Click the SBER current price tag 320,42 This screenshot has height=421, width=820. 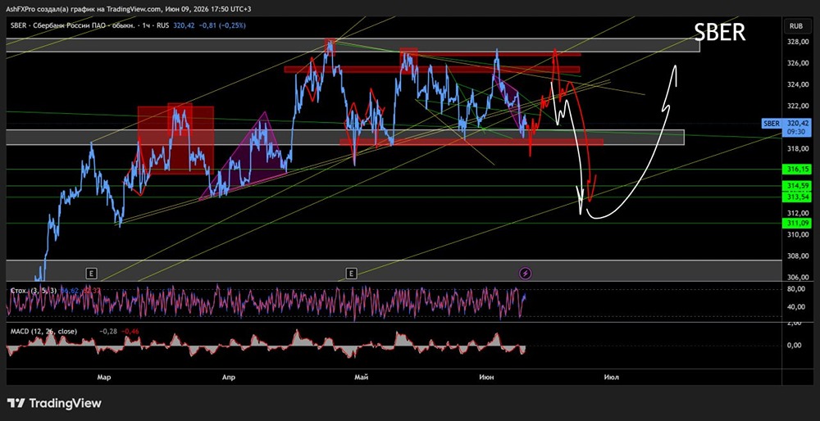[x=797, y=124]
